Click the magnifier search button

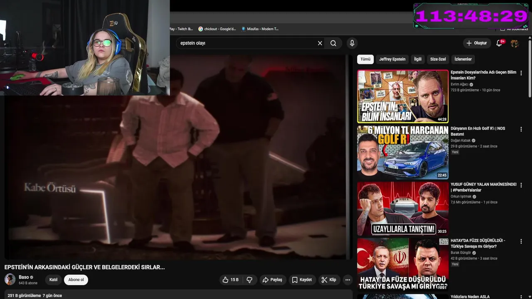333,43
